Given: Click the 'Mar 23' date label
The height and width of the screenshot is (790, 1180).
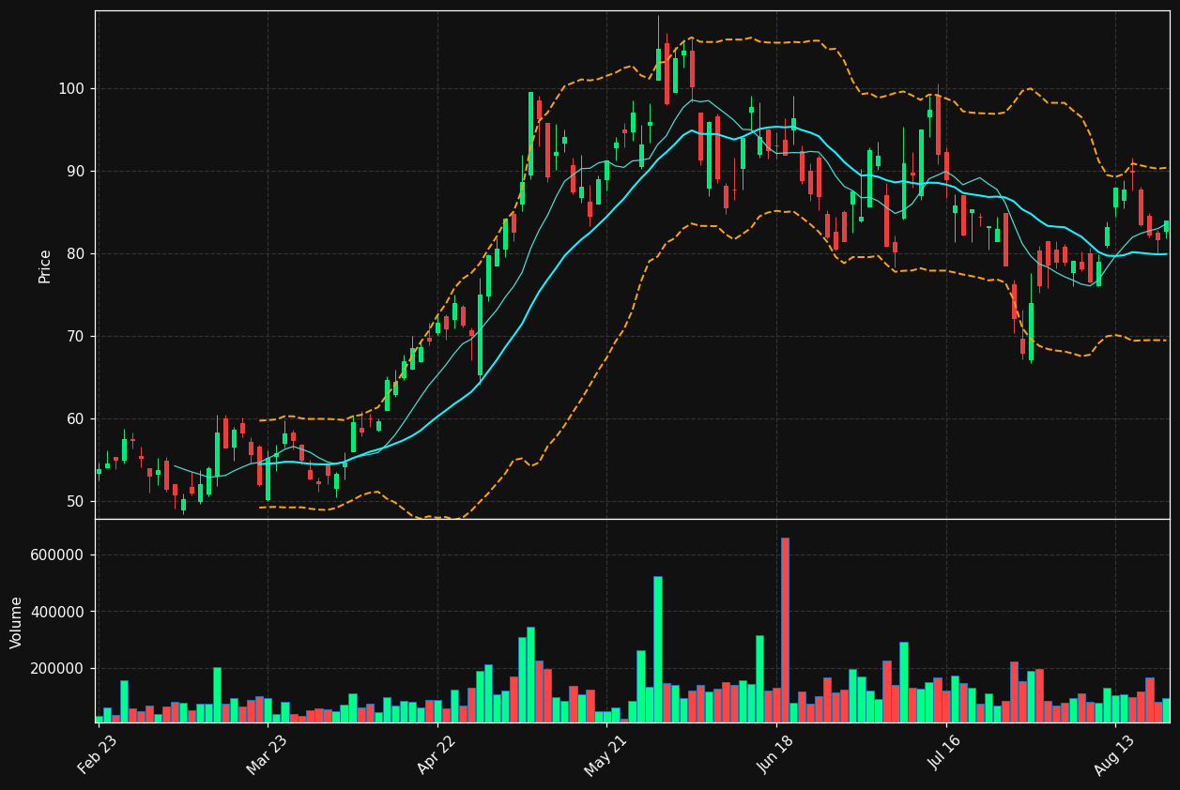Looking at the screenshot, I should click(x=267, y=755).
